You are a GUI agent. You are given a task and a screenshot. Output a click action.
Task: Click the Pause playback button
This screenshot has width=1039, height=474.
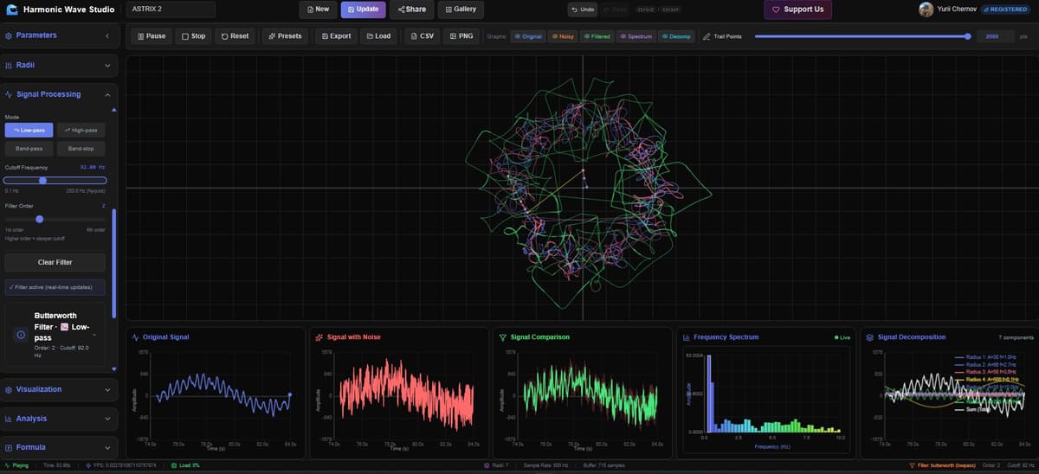[x=151, y=36]
